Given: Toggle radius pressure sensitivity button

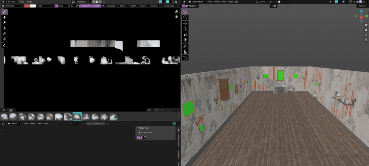Looking at the screenshot, I should pyautogui.click(x=77, y=6).
